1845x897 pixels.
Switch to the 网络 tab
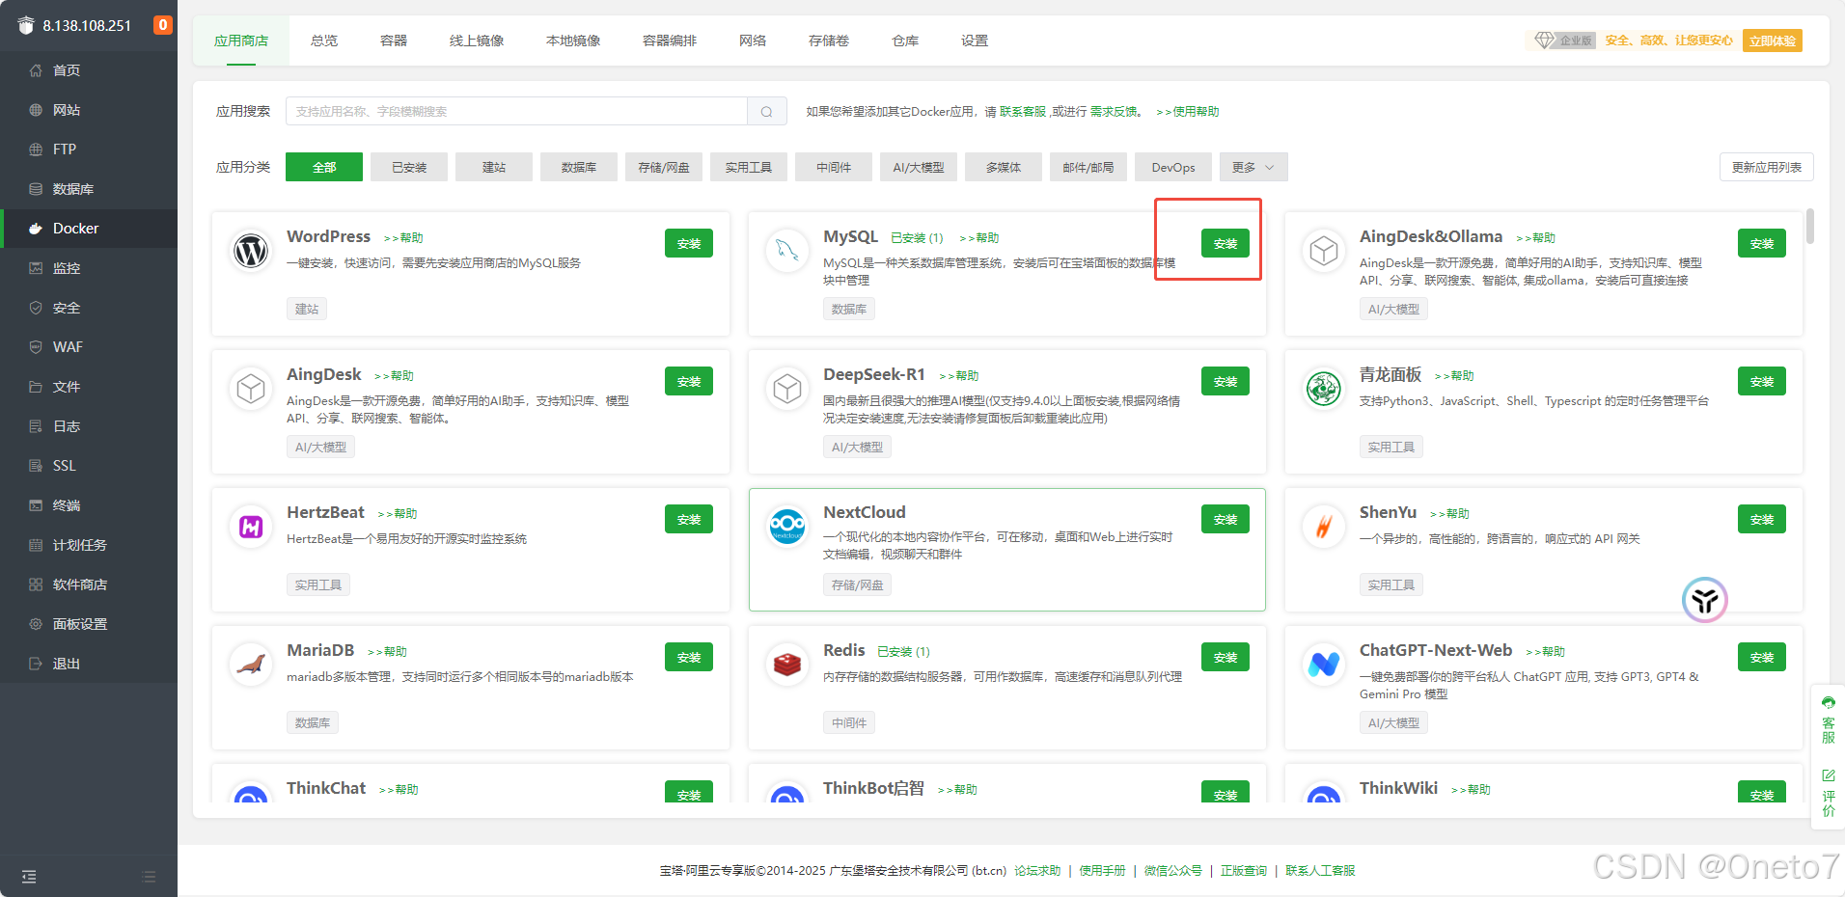(x=753, y=41)
